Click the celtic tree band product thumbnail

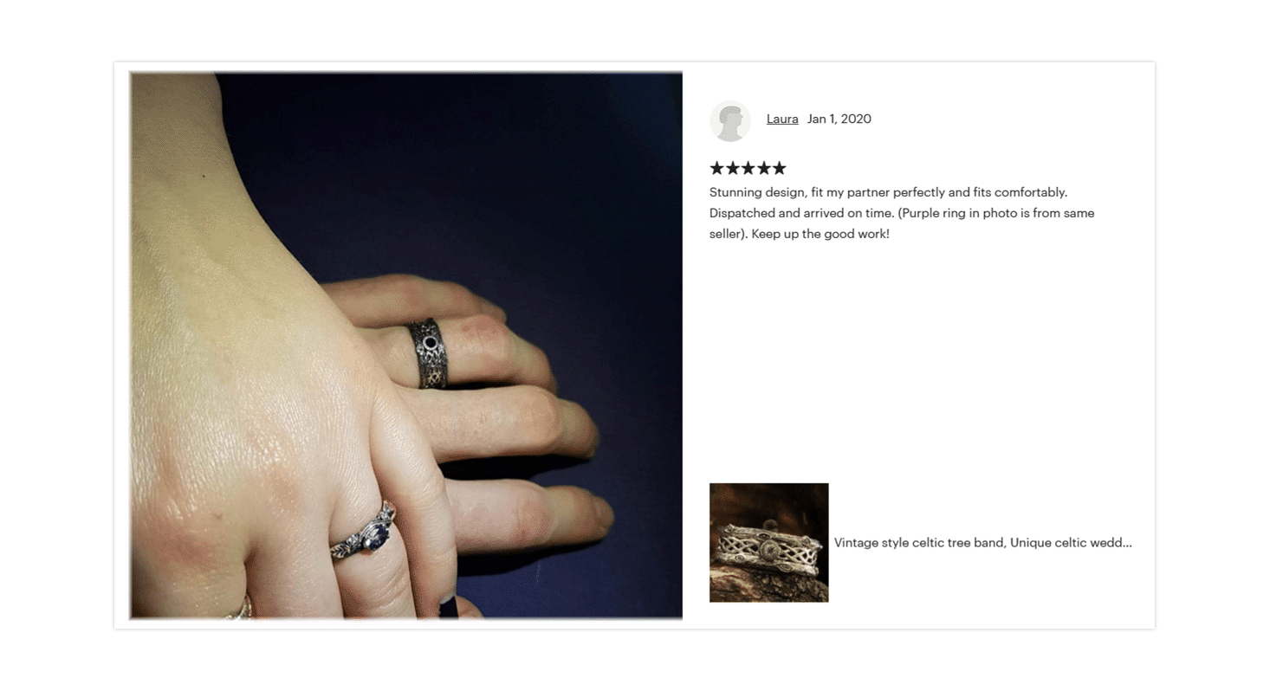pos(769,542)
